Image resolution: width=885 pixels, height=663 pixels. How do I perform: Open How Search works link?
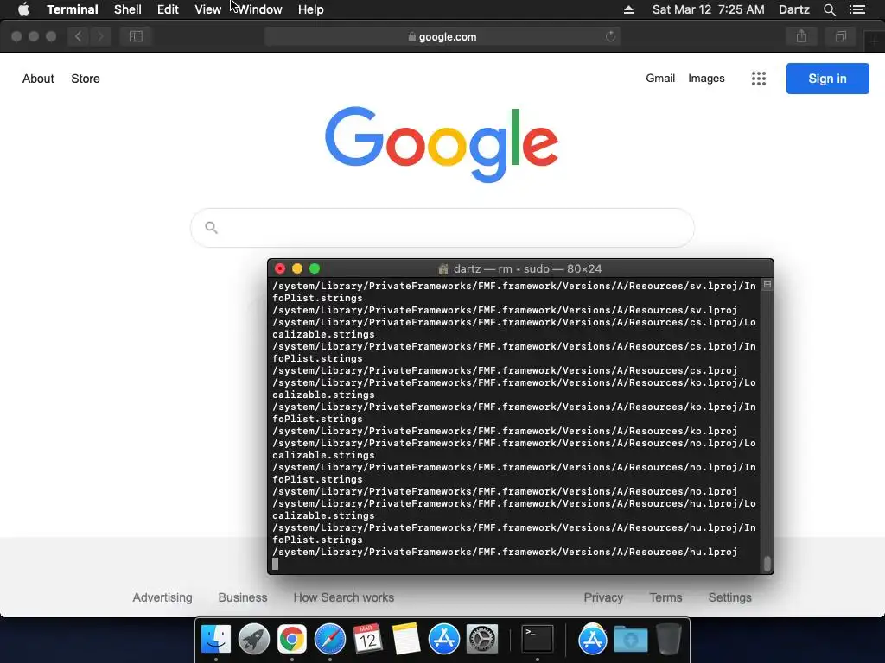point(344,597)
